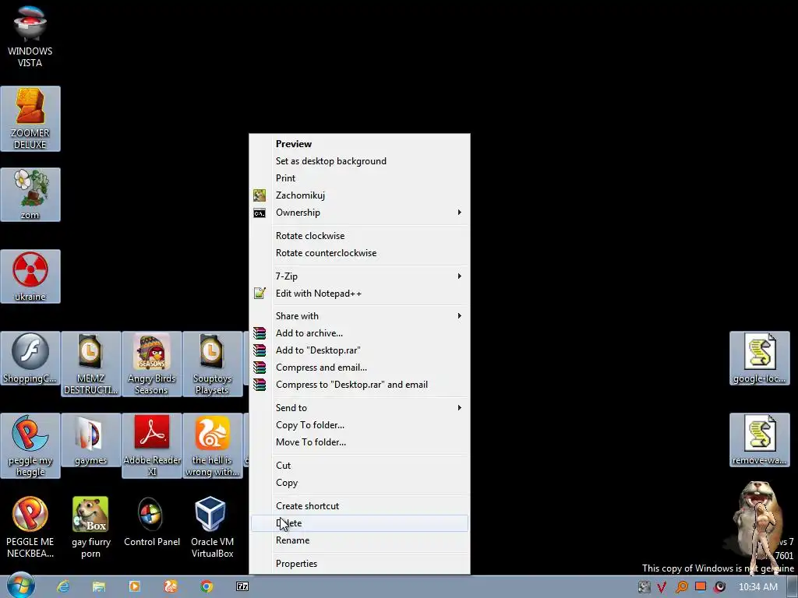Select the peggle my heggle icon
The width and height of the screenshot is (798, 598).
click(x=30, y=445)
